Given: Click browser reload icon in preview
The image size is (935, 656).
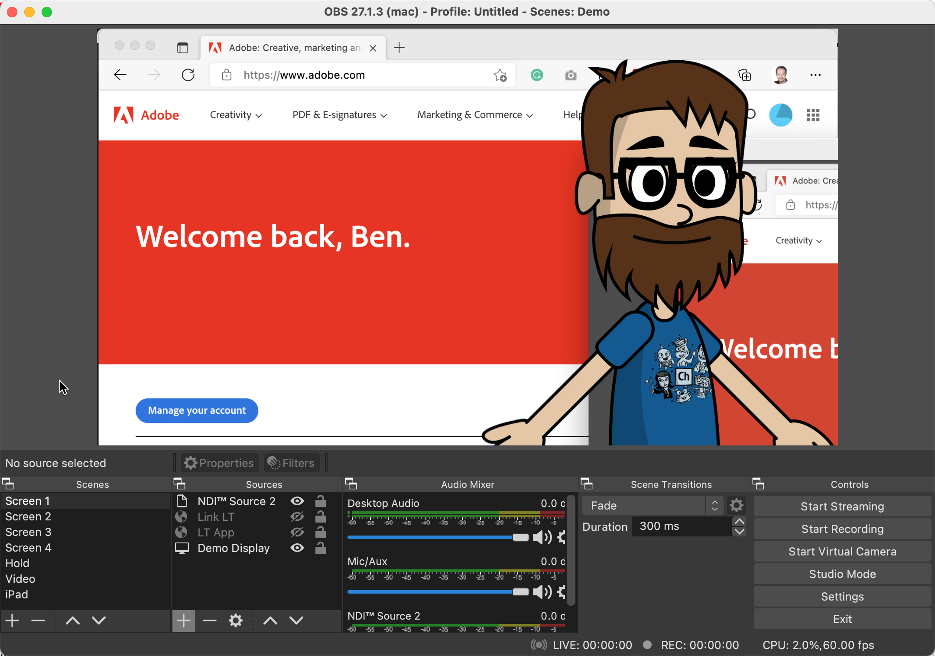Looking at the screenshot, I should [188, 75].
